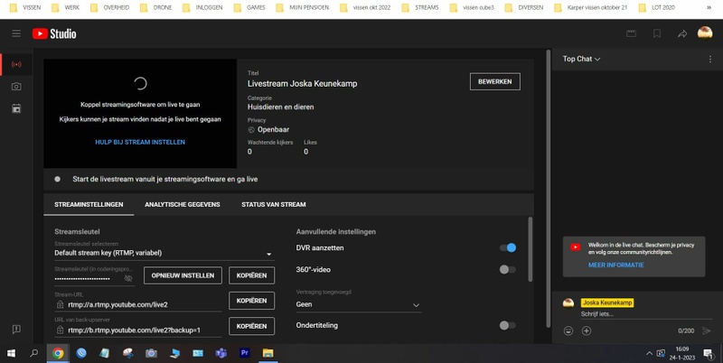Open the Default stream key dropdown
Screen dimensions: 723x363
point(164,253)
